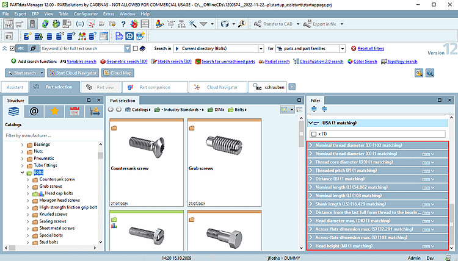
Task: Open the Favorites star tab in Structure panel
Action: tap(54, 111)
